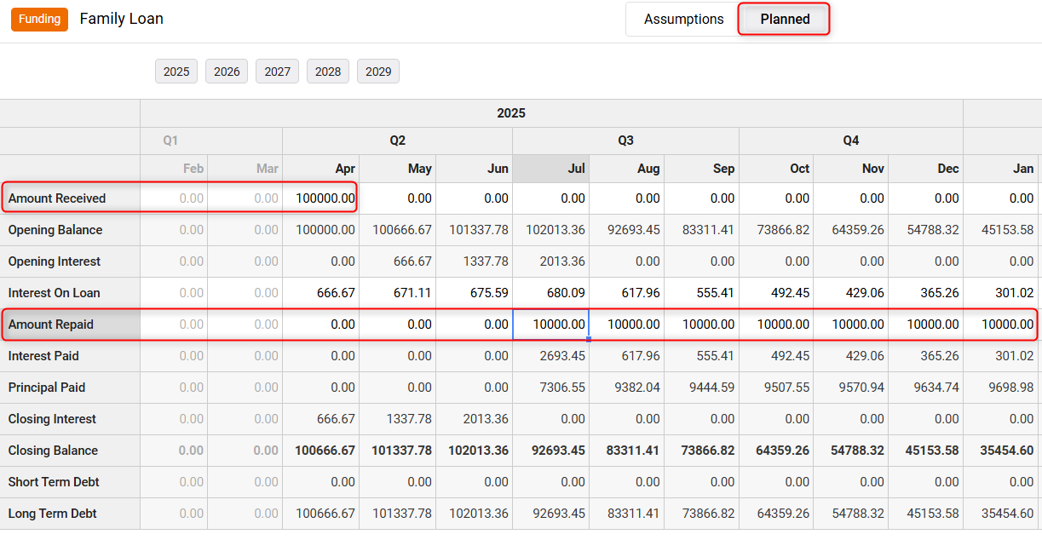
Task: Jump to year 2028
Action: click(x=328, y=72)
